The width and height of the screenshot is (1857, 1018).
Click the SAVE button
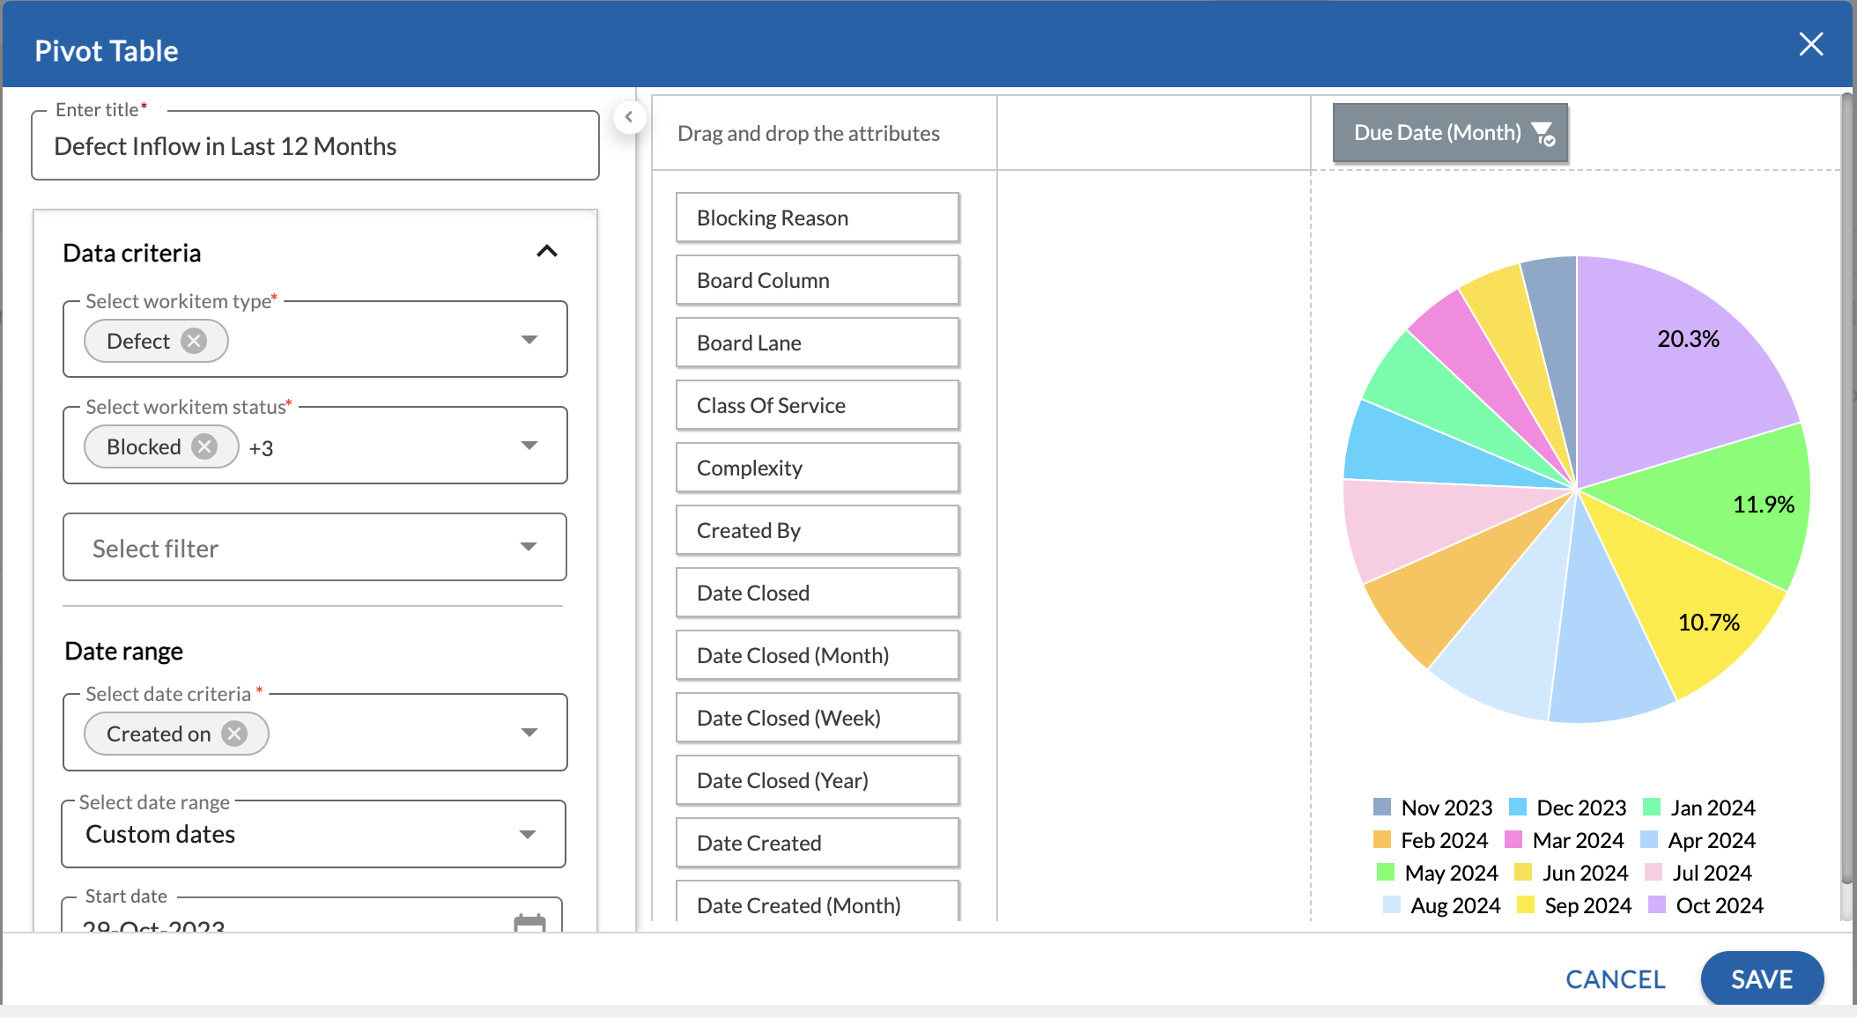[1760, 977]
